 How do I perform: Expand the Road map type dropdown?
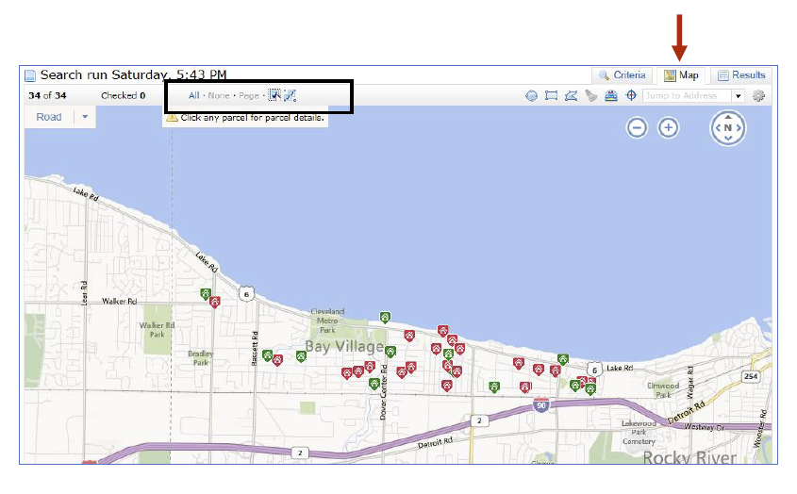tap(85, 117)
